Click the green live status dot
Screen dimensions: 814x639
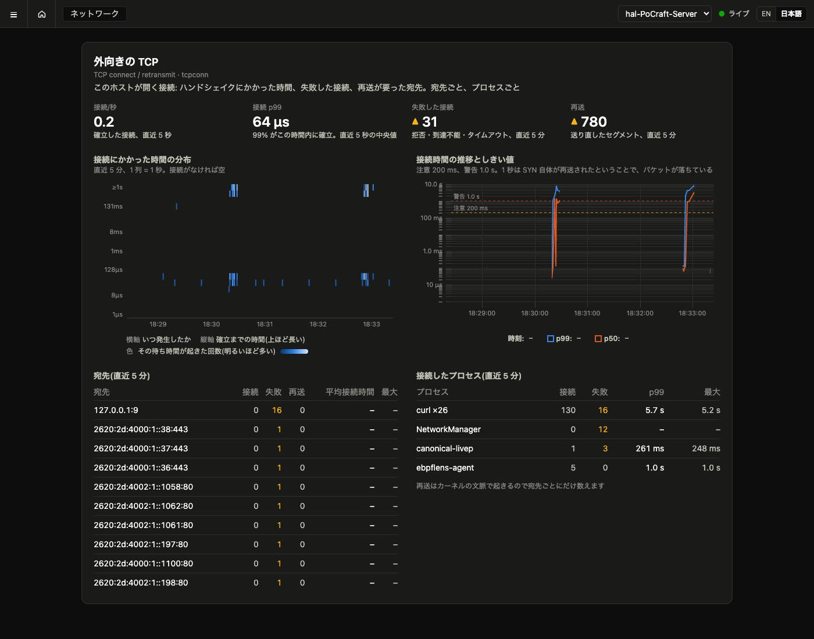(x=722, y=14)
